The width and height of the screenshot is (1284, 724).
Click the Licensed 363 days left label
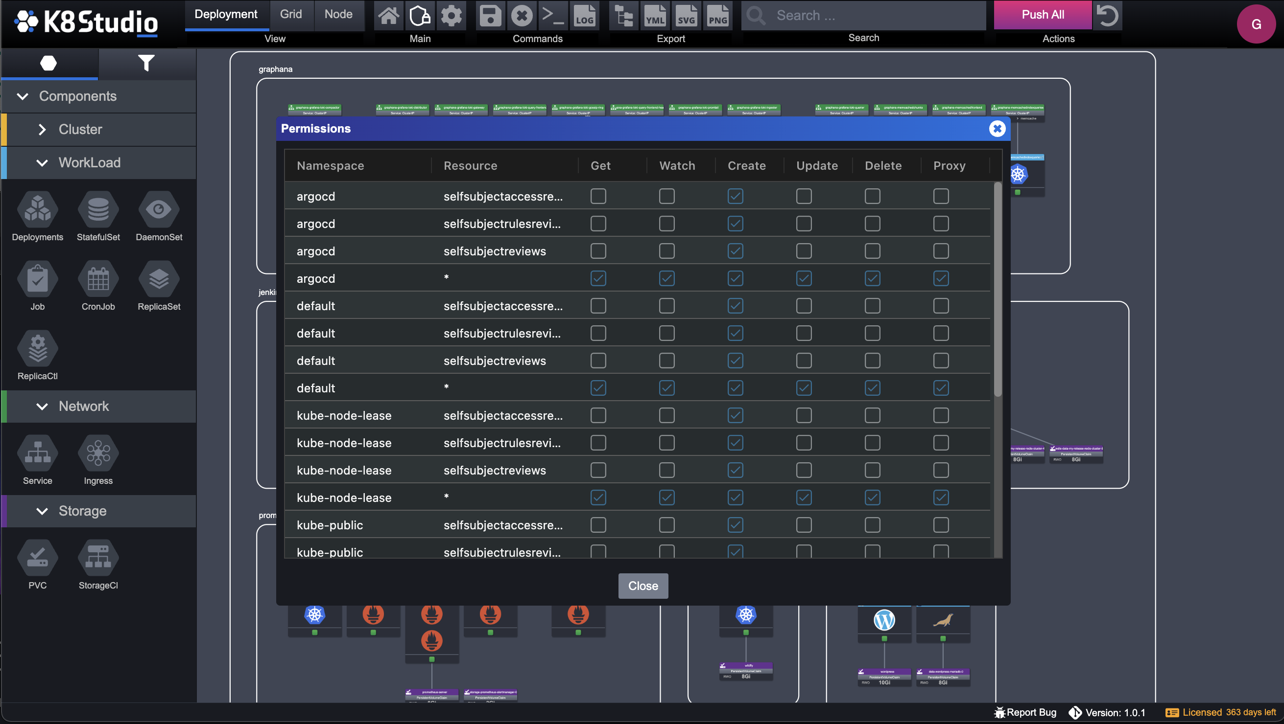tap(1221, 713)
